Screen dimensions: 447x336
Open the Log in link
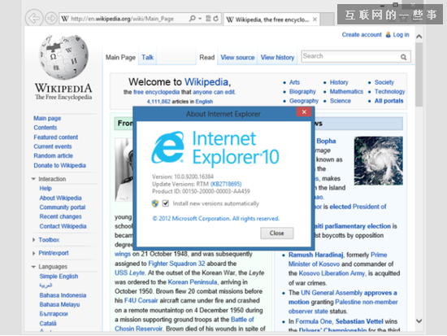[x=401, y=34]
